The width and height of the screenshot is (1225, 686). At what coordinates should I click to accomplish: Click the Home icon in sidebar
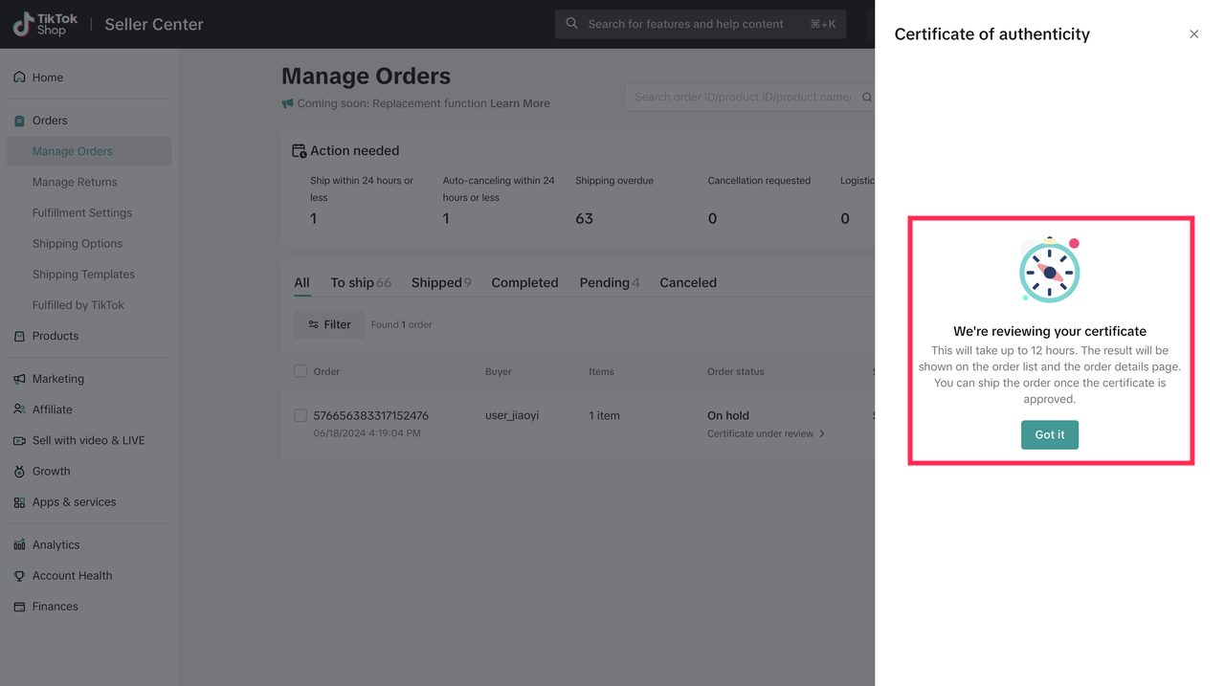click(x=19, y=77)
